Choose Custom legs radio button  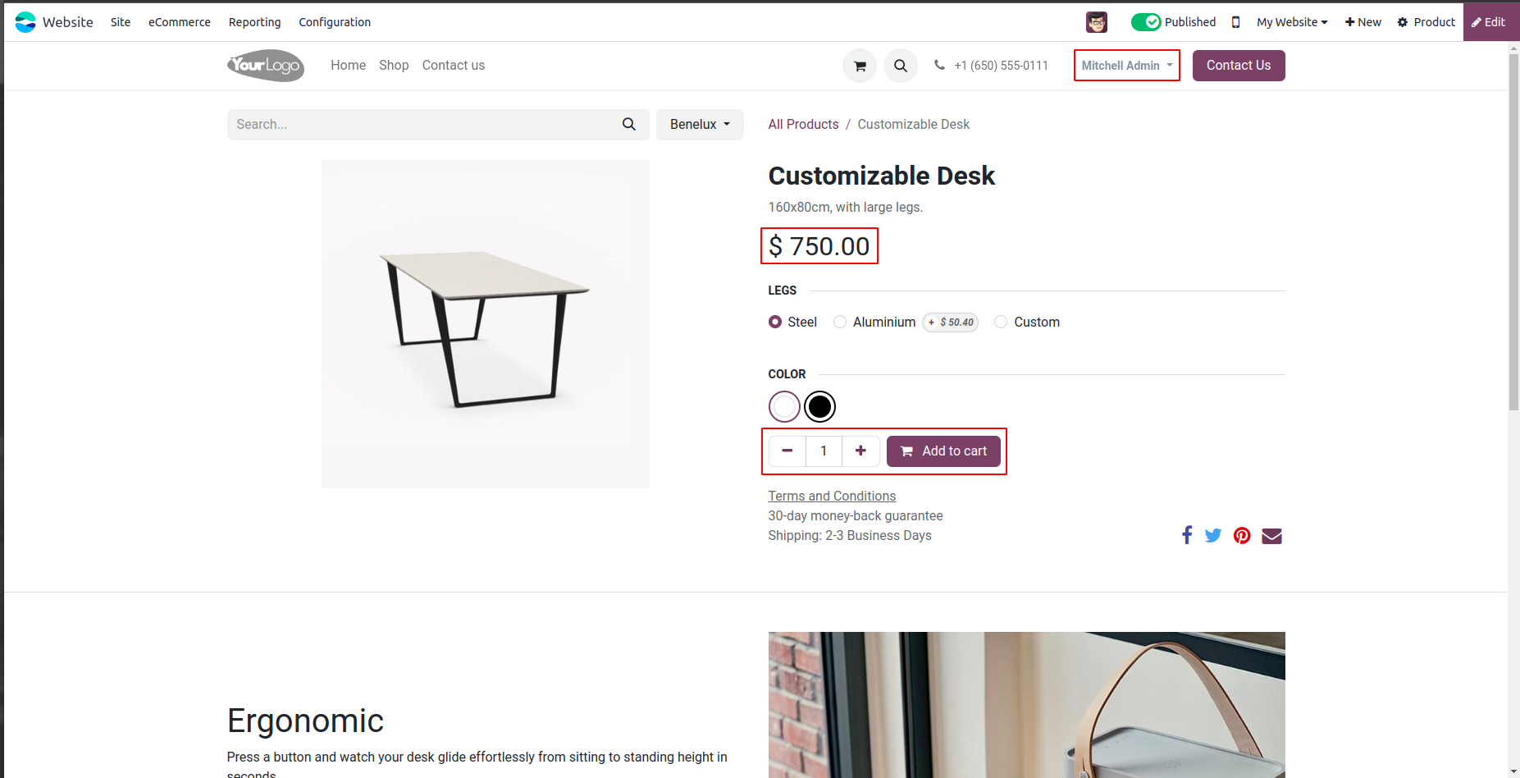click(x=1001, y=322)
